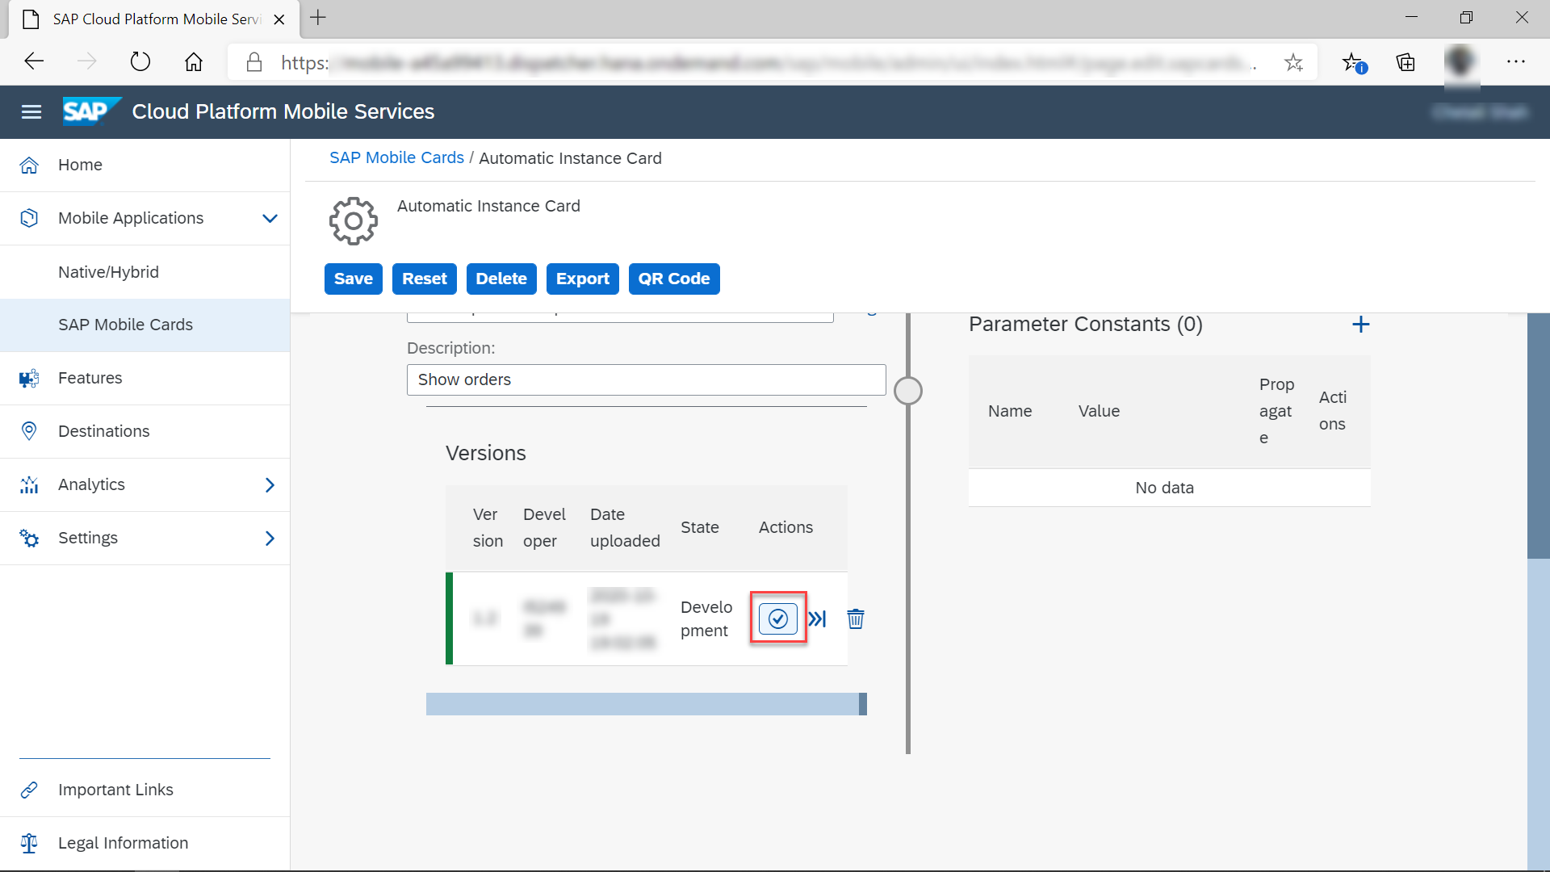The image size is (1550, 872).
Task: Click the browser refresh icon
Action: click(x=140, y=62)
